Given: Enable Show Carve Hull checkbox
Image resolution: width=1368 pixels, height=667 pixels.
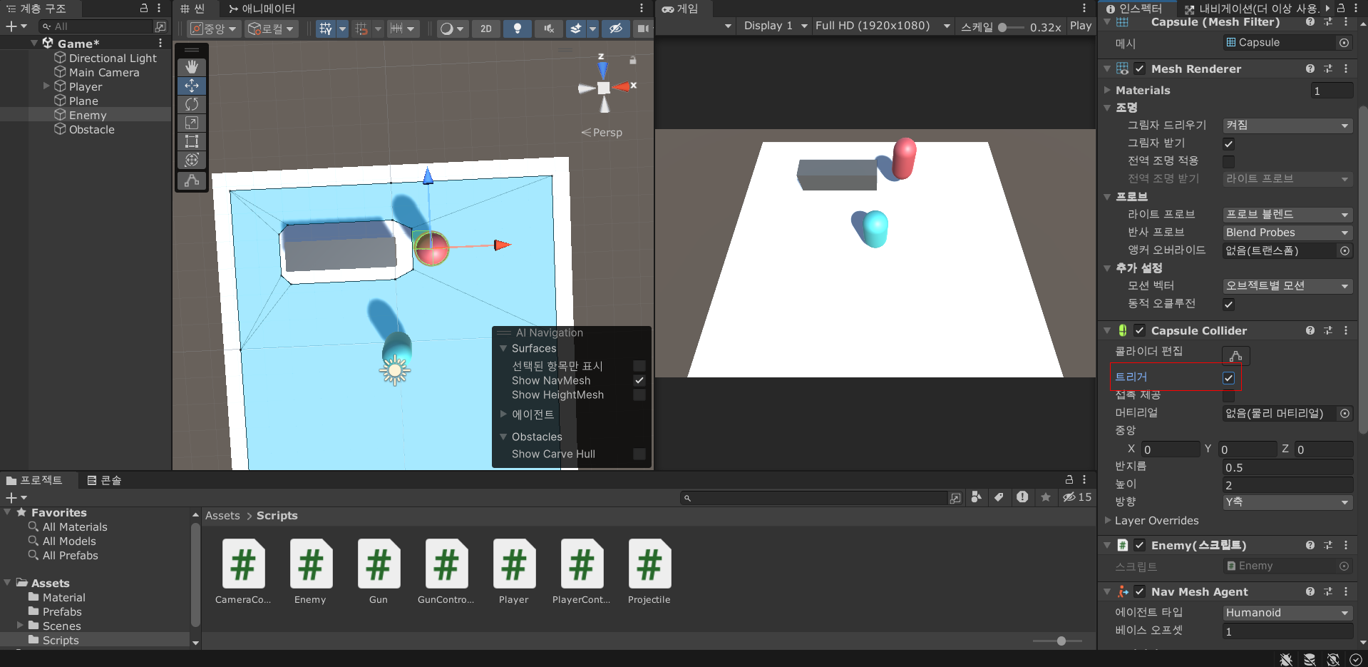Looking at the screenshot, I should pyautogui.click(x=639, y=454).
